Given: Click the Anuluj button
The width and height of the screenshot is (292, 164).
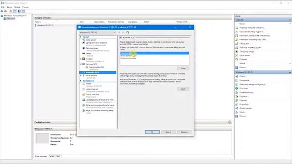Looking at the screenshot, I should 168,132.
